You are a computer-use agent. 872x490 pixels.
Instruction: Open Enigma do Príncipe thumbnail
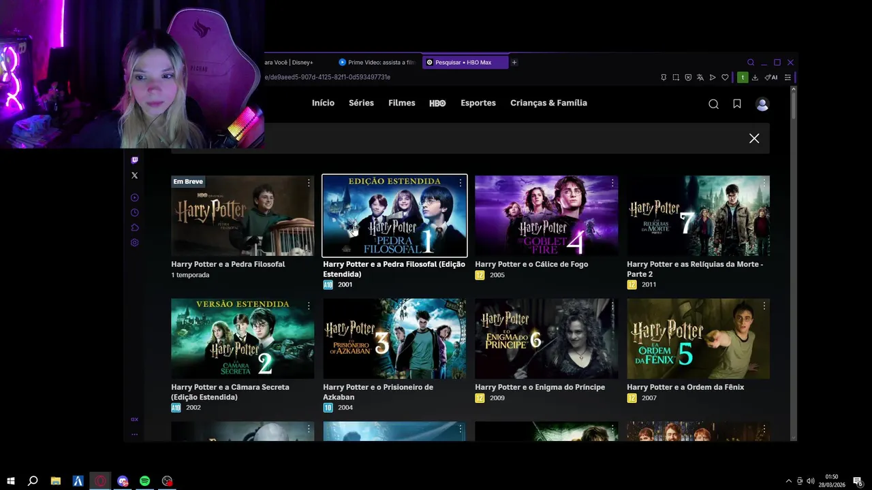[546, 338]
